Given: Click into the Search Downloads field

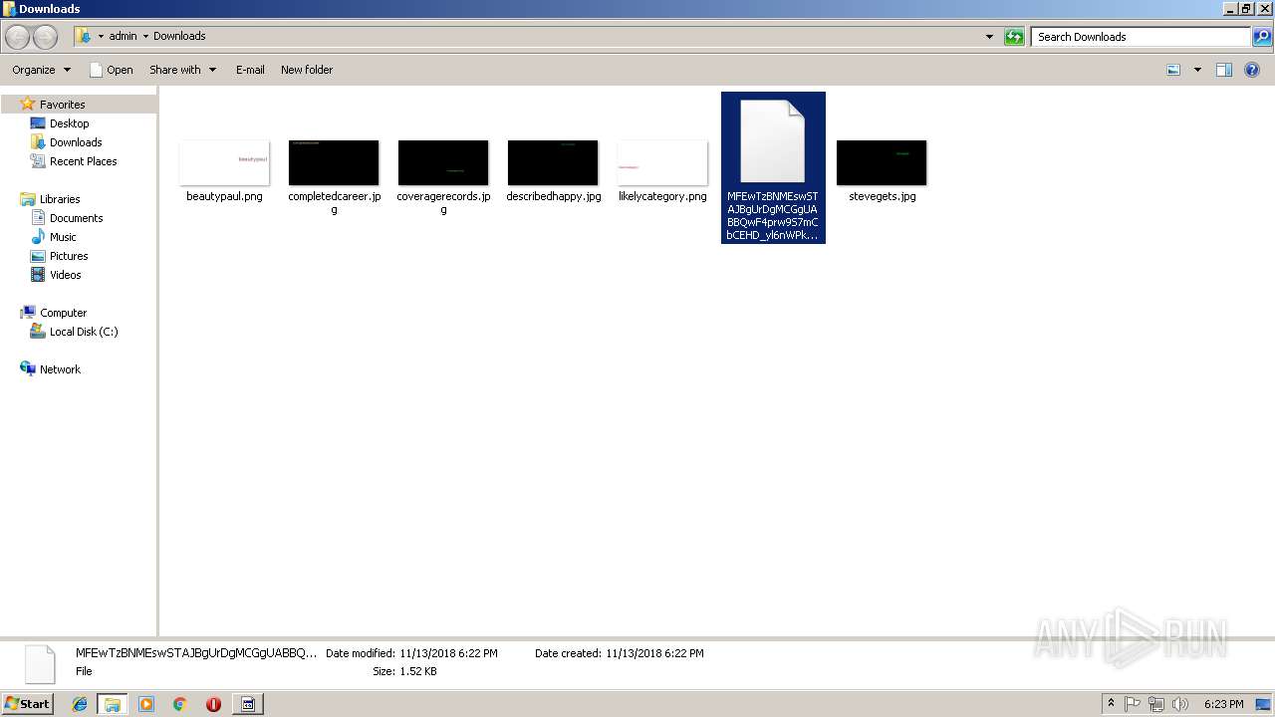Looking at the screenshot, I should click(x=1140, y=37).
